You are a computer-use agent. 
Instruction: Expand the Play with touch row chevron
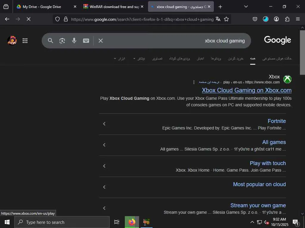point(104,166)
